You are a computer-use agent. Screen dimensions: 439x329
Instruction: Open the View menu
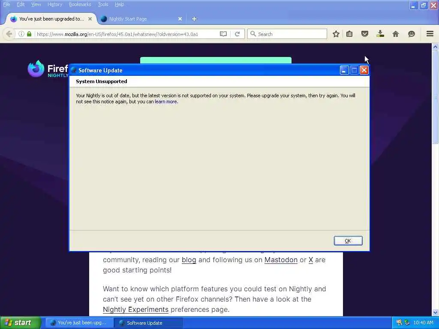click(36, 4)
